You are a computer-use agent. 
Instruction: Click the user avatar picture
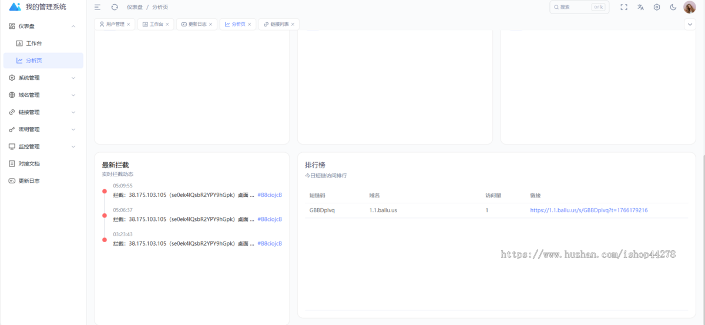(x=690, y=7)
